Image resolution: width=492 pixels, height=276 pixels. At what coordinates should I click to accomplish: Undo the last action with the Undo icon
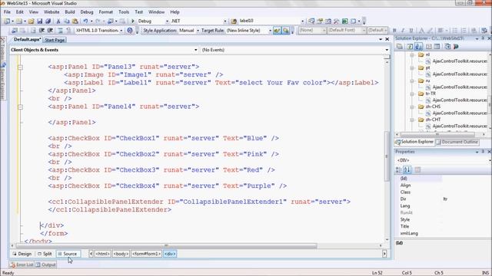(x=85, y=21)
